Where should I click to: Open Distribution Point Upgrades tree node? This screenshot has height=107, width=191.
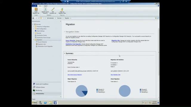[x=45, y=46]
